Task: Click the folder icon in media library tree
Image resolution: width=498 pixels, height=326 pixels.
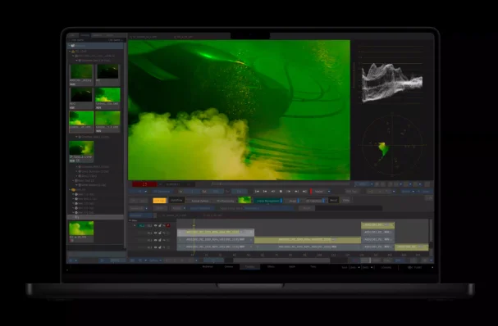Action: pos(73,190)
